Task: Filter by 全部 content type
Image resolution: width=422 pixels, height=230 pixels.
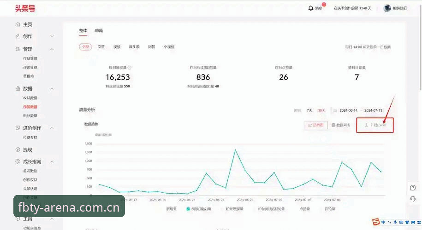Action: click(x=85, y=47)
